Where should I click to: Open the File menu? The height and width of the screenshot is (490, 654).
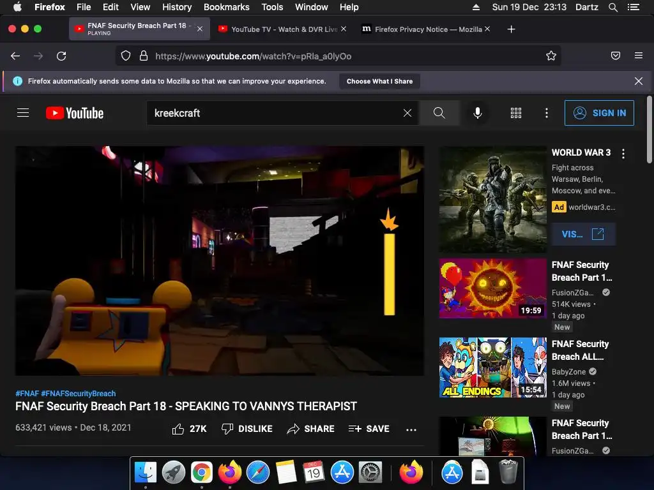(84, 7)
